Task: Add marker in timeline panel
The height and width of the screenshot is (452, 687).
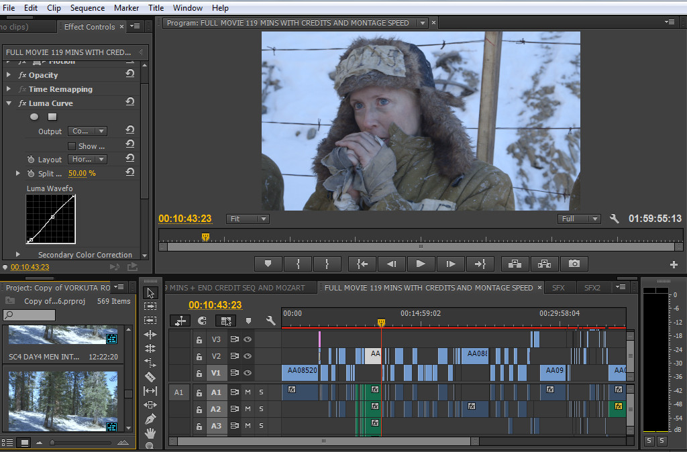Action: click(x=248, y=321)
